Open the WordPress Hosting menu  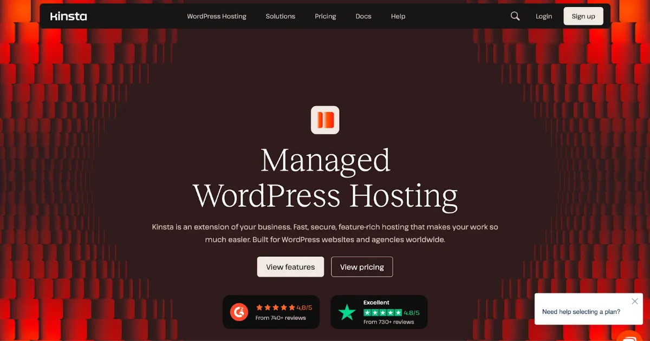coord(217,16)
